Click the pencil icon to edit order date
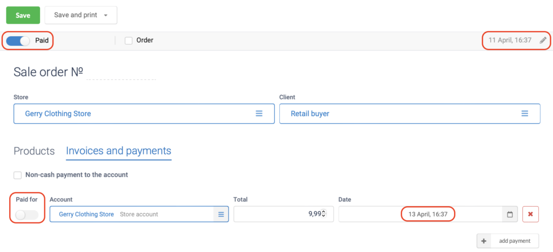Image resolution: width=553 pixels, height=252 pixels. tap(543, 40)
